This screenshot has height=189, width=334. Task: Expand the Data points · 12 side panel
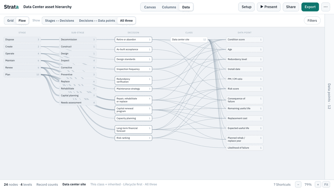(x=329, y=96)
